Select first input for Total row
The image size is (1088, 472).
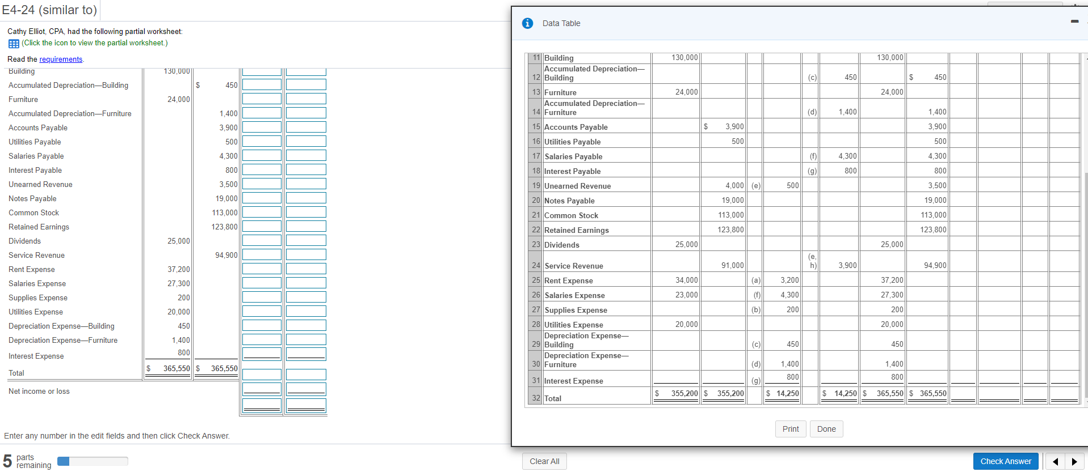(262, 375)
